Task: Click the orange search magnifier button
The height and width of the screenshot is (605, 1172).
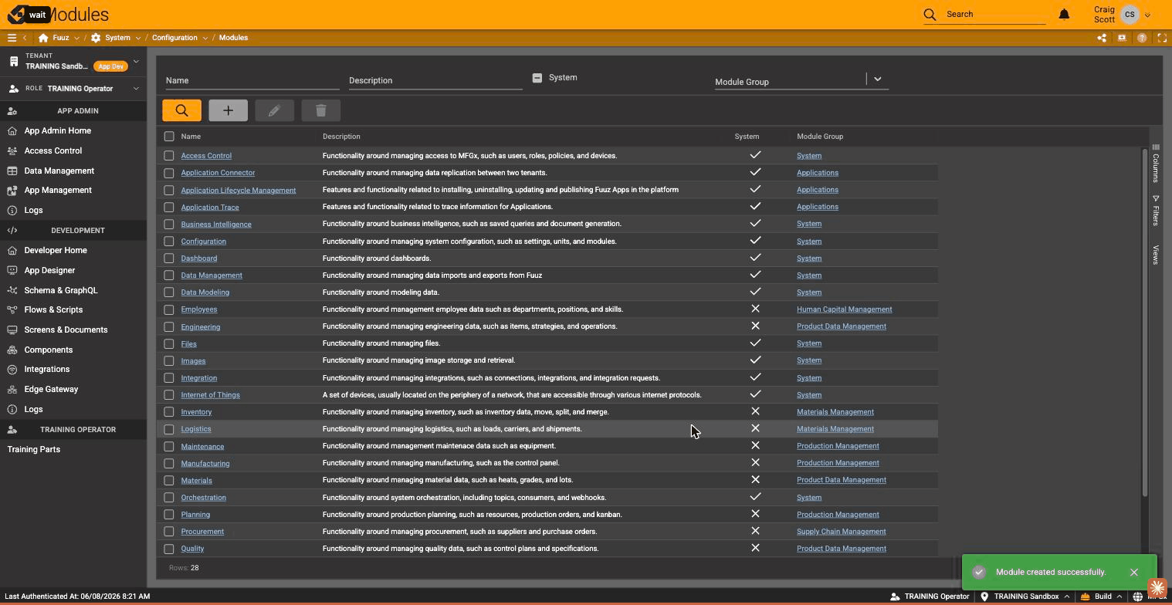Action: tap(181, 110)
